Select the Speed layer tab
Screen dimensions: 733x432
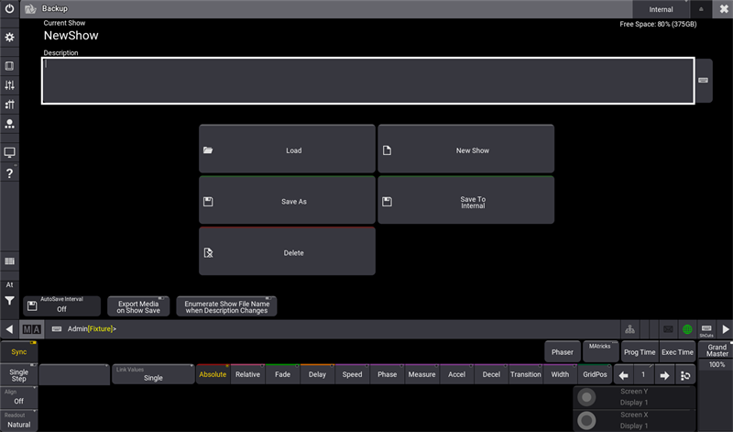pyautogui.click(x=352, y=374)
